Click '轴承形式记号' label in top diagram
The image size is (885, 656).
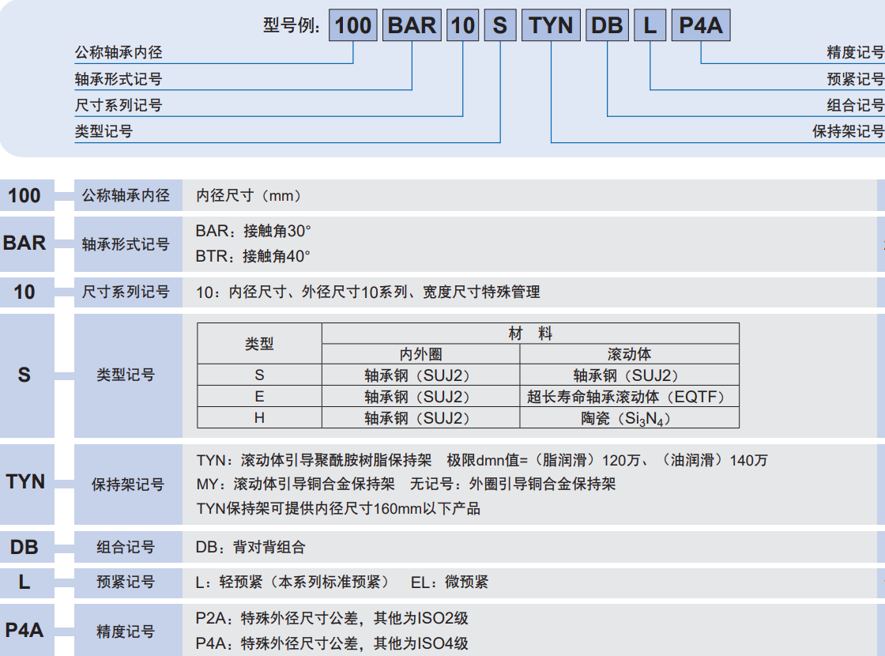[x=119, y=79]
